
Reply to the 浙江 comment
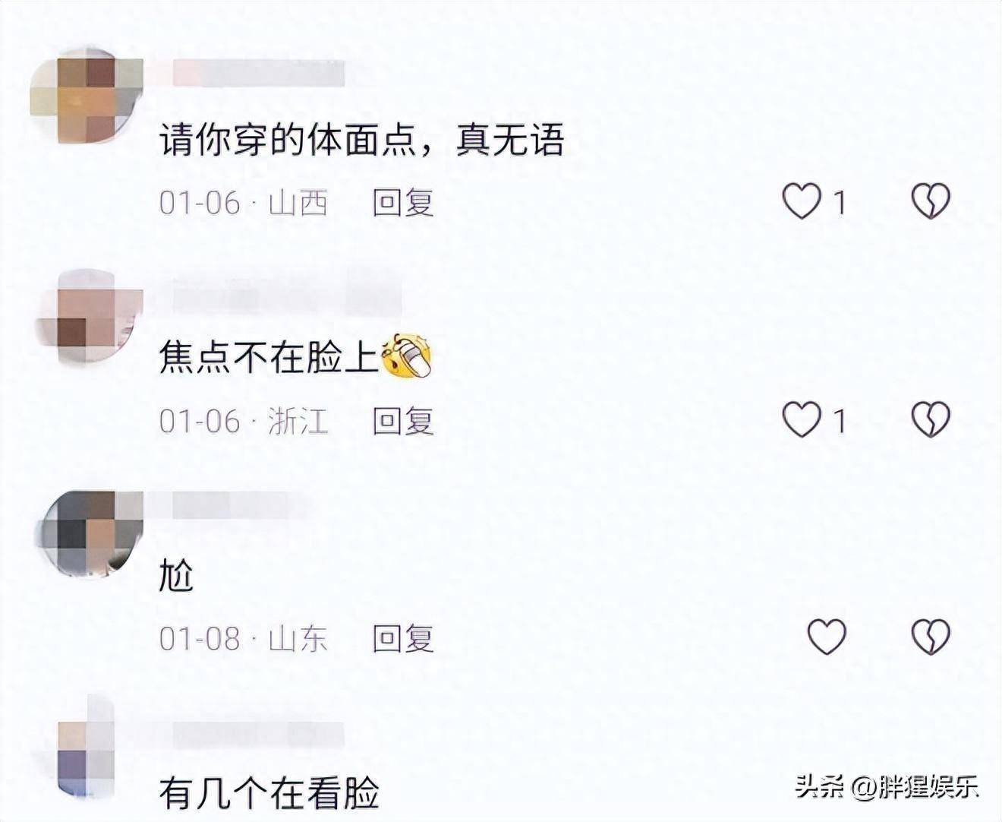click(x=402, y=421)
